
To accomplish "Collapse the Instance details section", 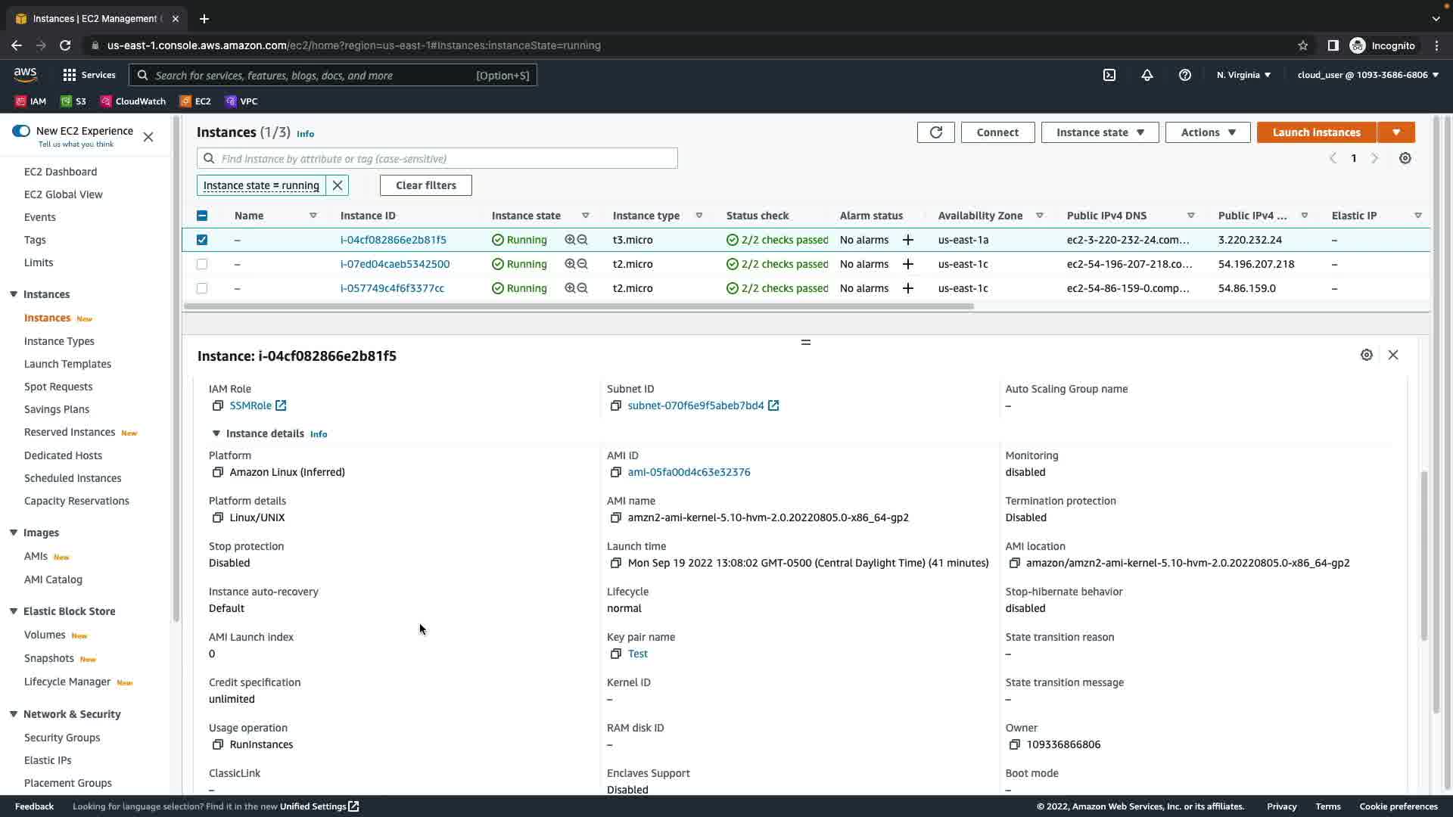I will tap(216, 433).
